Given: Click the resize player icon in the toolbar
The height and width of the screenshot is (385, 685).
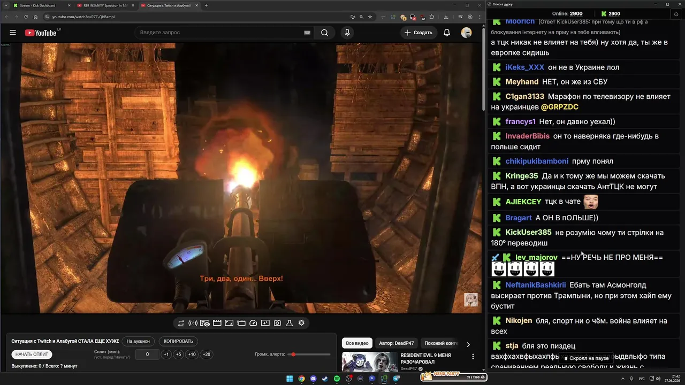Looking at the screenshot, I should (229, 323).
